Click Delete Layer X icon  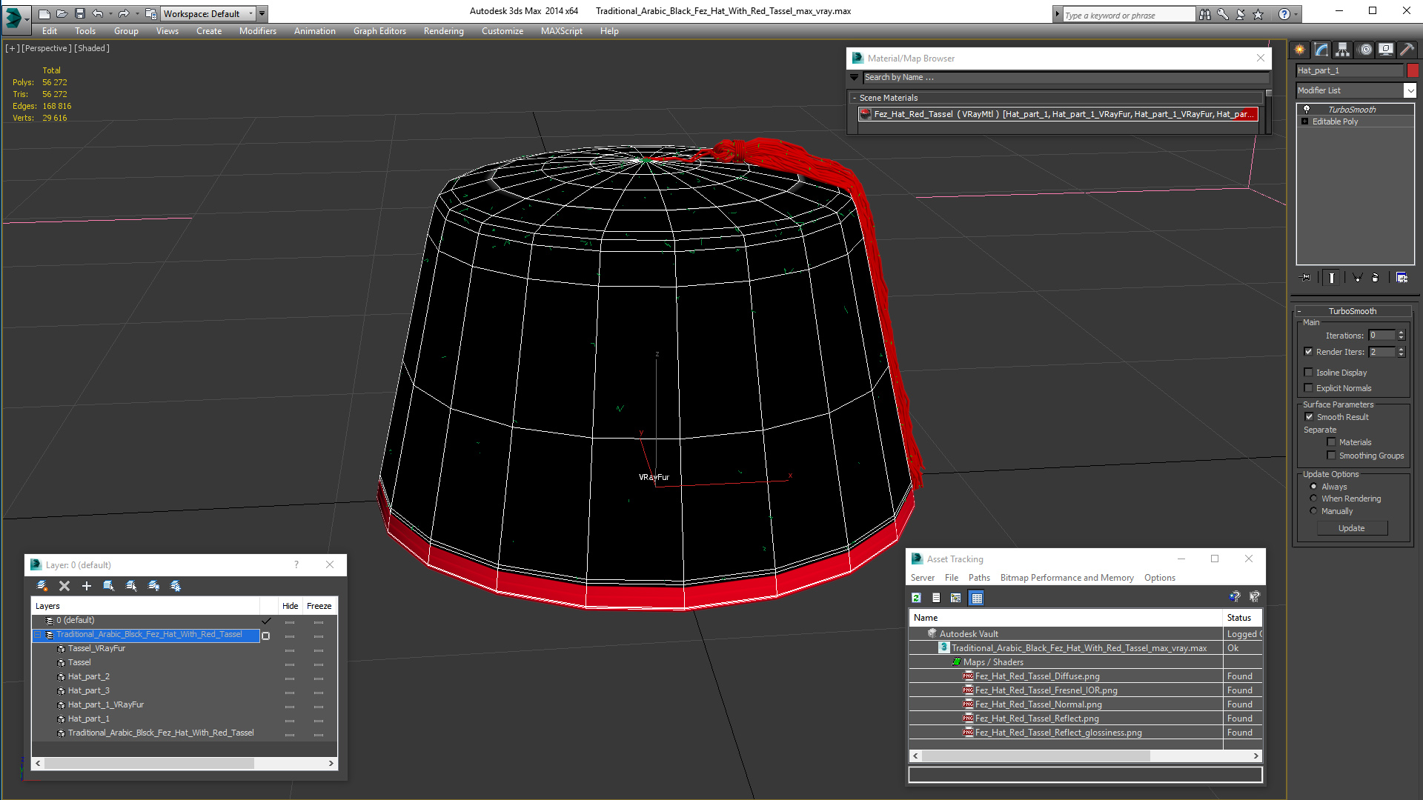[x=64, y=586]
